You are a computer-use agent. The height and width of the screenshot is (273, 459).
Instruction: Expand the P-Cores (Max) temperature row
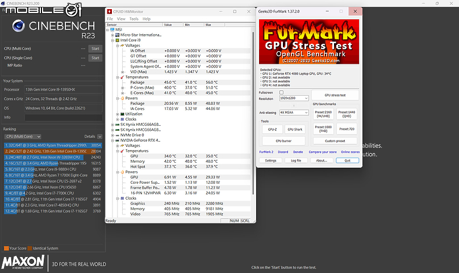(x=122, y=88)
